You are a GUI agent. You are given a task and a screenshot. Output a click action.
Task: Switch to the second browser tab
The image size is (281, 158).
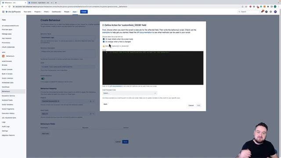click(x=40, y=3)
